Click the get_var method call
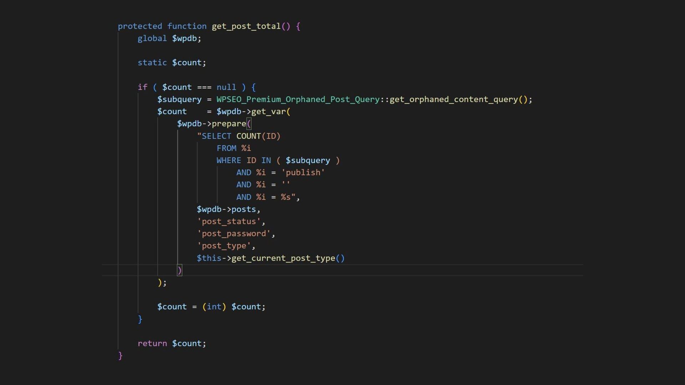The width and height of the screenshot is (685, 385). pyautogui.click(x=268, y=112)
